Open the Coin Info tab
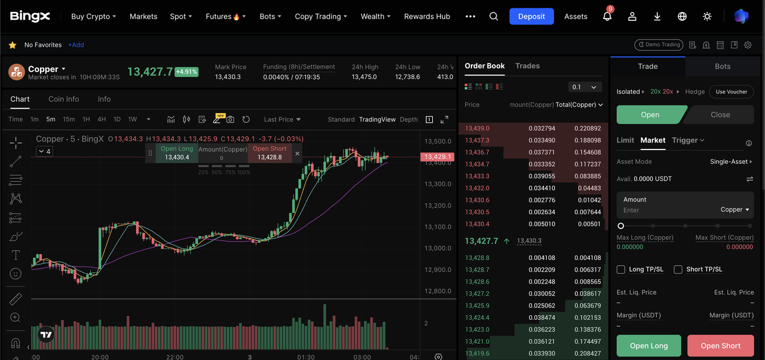The height and width of the screenshot is (360, 765). [x=63, y=99]
